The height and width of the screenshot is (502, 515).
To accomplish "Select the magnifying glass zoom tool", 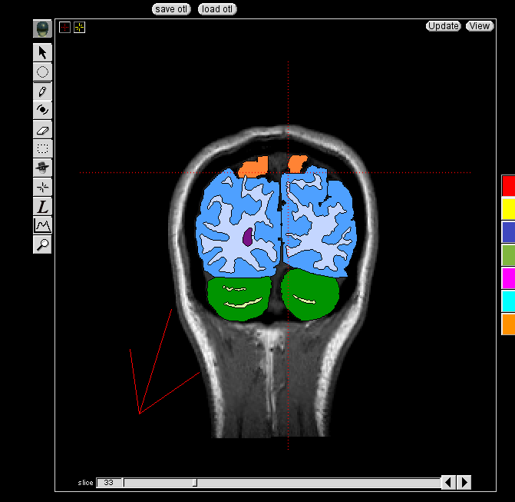I will pos(42,244).
